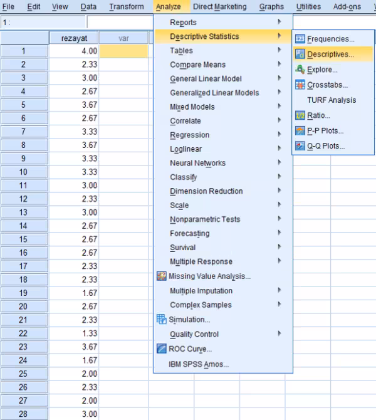Click the Q-Q Plots icon
Screen dimensions: 376x420
pyautogui.click(x=300, y=146)
